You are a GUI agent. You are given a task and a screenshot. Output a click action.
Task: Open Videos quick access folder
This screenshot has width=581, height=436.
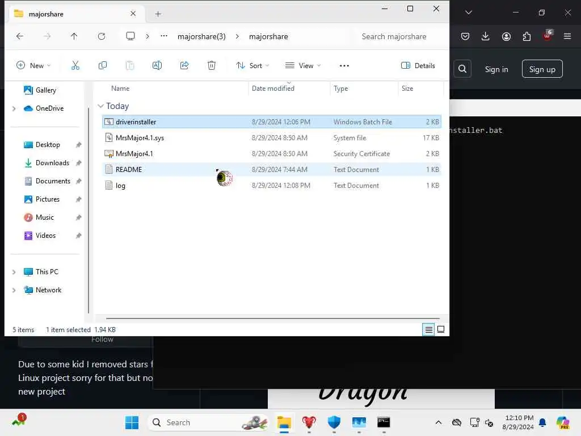[x=40, y=236]
